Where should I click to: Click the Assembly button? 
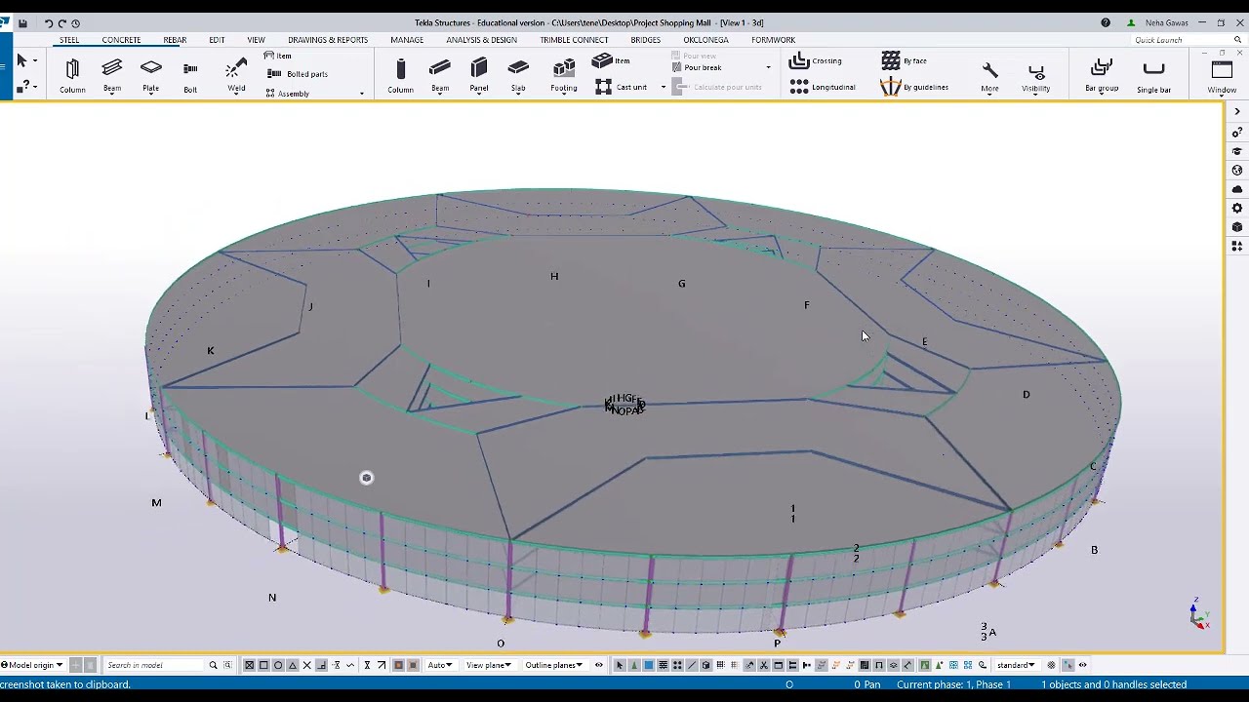pyautogui.click(x=288, y=94)
